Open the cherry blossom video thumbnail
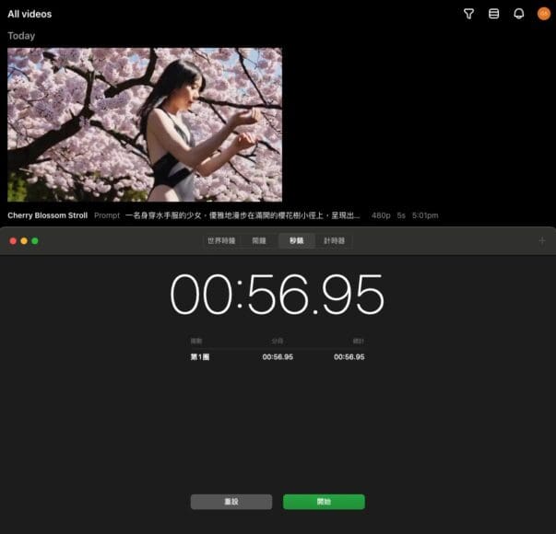556x534 pixels. [145, 124]
